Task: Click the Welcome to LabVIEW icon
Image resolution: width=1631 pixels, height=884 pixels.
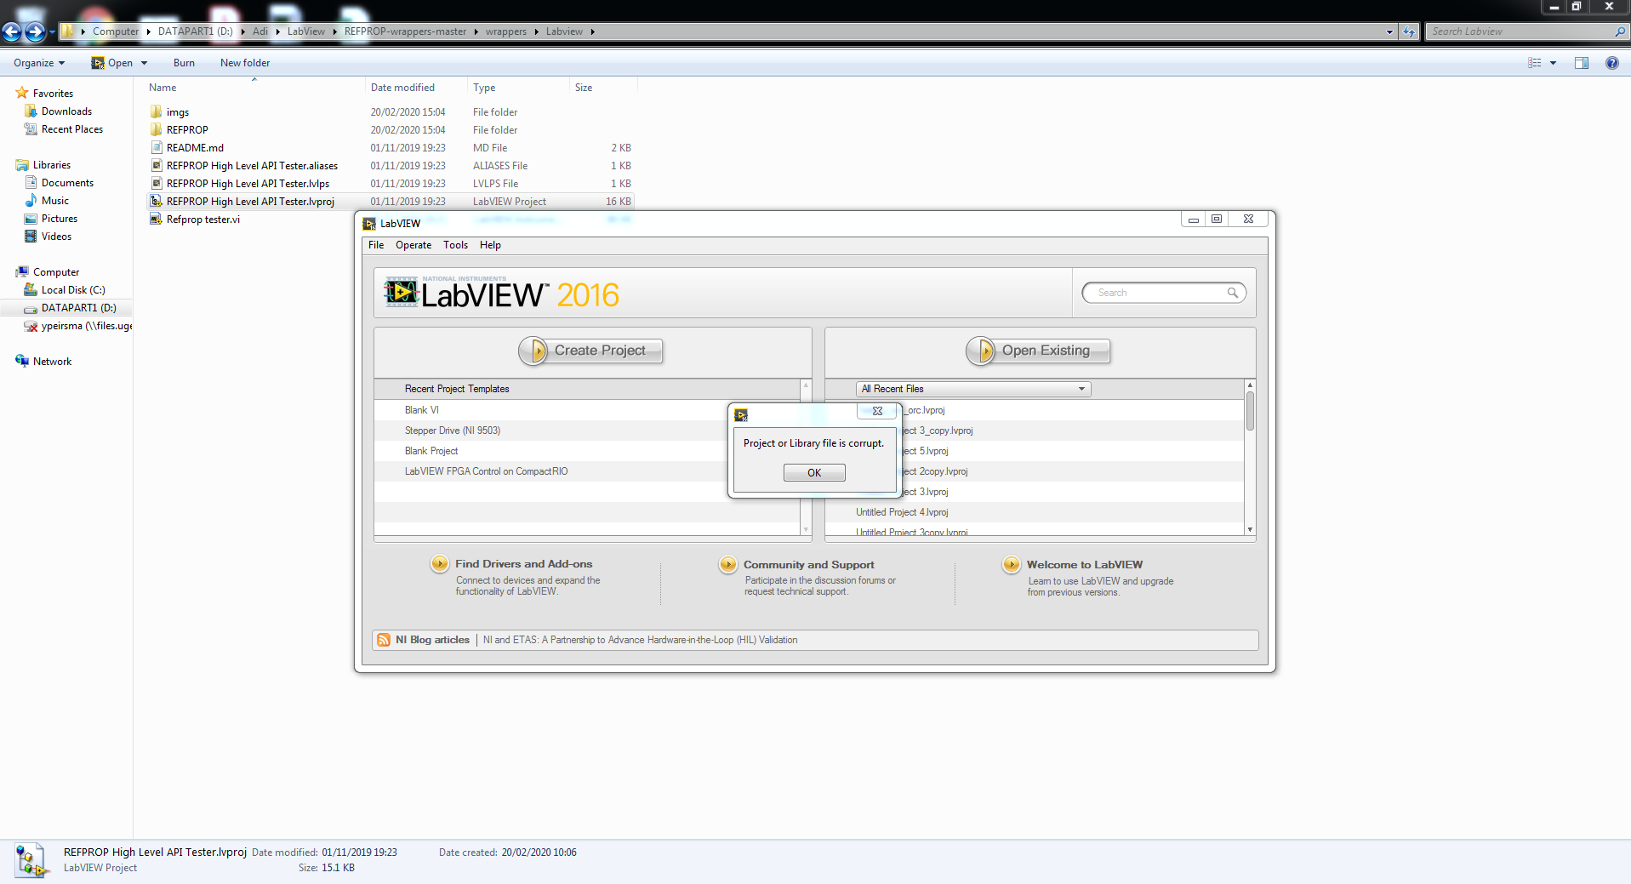Action: 1012,564
